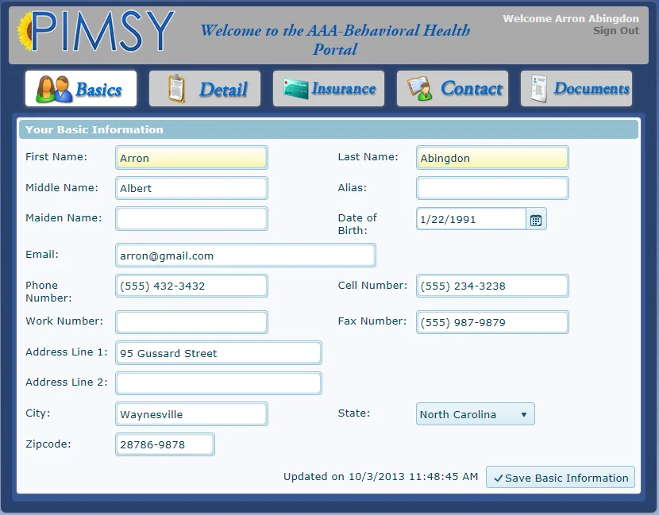Click the First Name label

56,156
